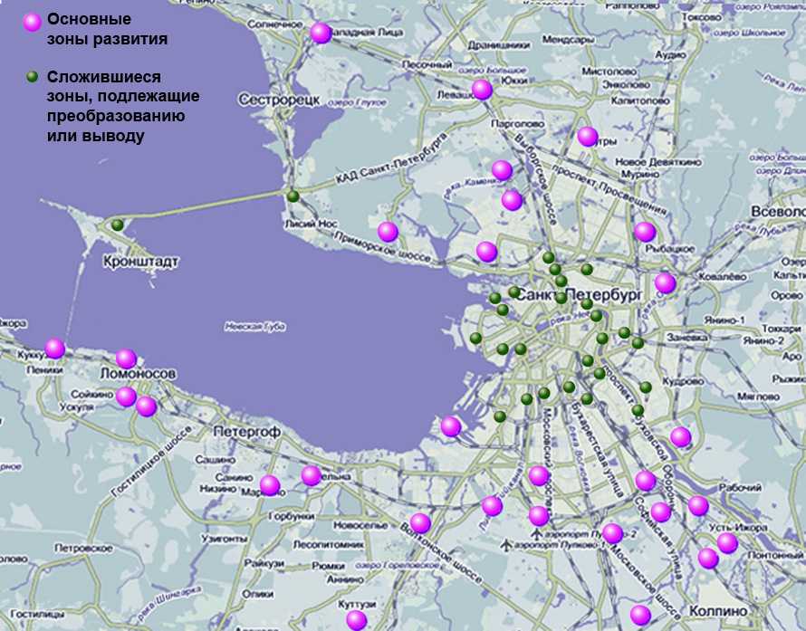This screenshot has height=631, width=806.
Task: Click the legend text Основные зоны развития
Action: (x=108, y=29)
